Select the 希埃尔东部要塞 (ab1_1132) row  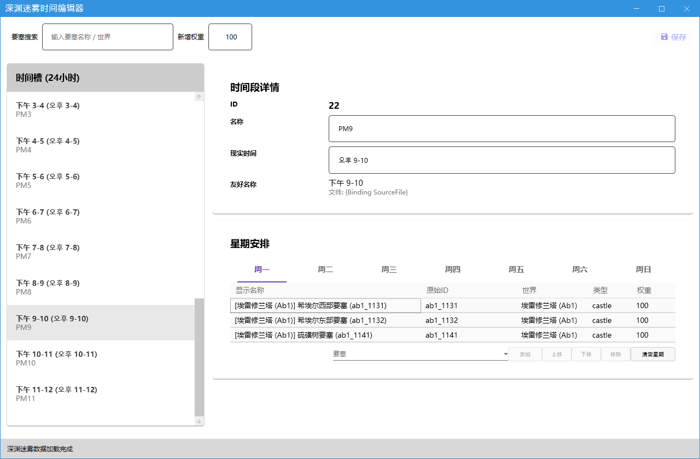[453, 320]
